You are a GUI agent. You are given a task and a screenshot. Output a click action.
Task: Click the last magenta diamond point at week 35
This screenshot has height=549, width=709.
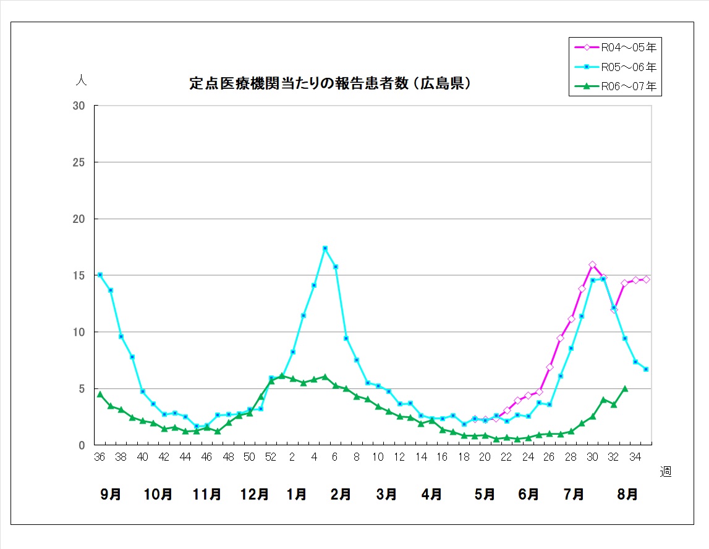(646, 280)
